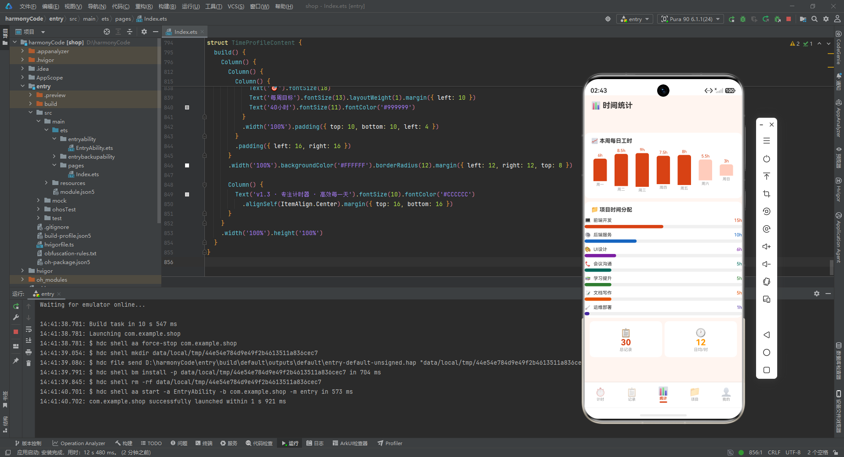Expand the resources folder

point(46,183)
